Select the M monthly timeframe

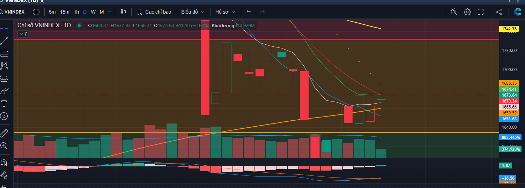click(102, 12)
